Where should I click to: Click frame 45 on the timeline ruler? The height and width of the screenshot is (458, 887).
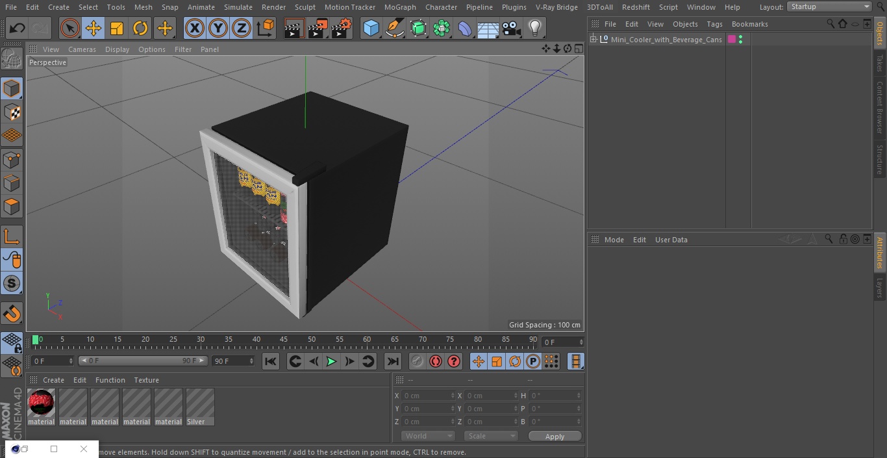(x=284, y=340)
